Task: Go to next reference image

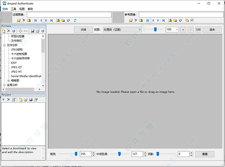Action: tap(158, 20)
